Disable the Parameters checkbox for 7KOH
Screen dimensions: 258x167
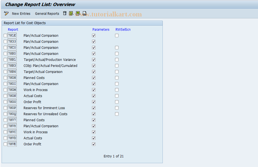[94, 78]
